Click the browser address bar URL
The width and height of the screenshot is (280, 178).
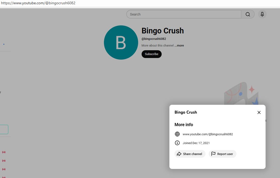coord(38,3)
